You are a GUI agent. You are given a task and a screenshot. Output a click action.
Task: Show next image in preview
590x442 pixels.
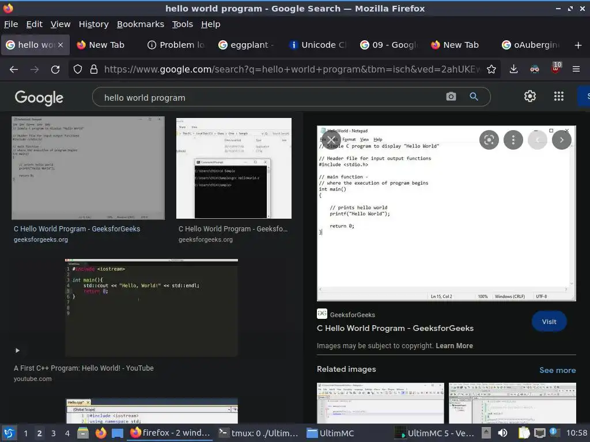pos(561,140)
